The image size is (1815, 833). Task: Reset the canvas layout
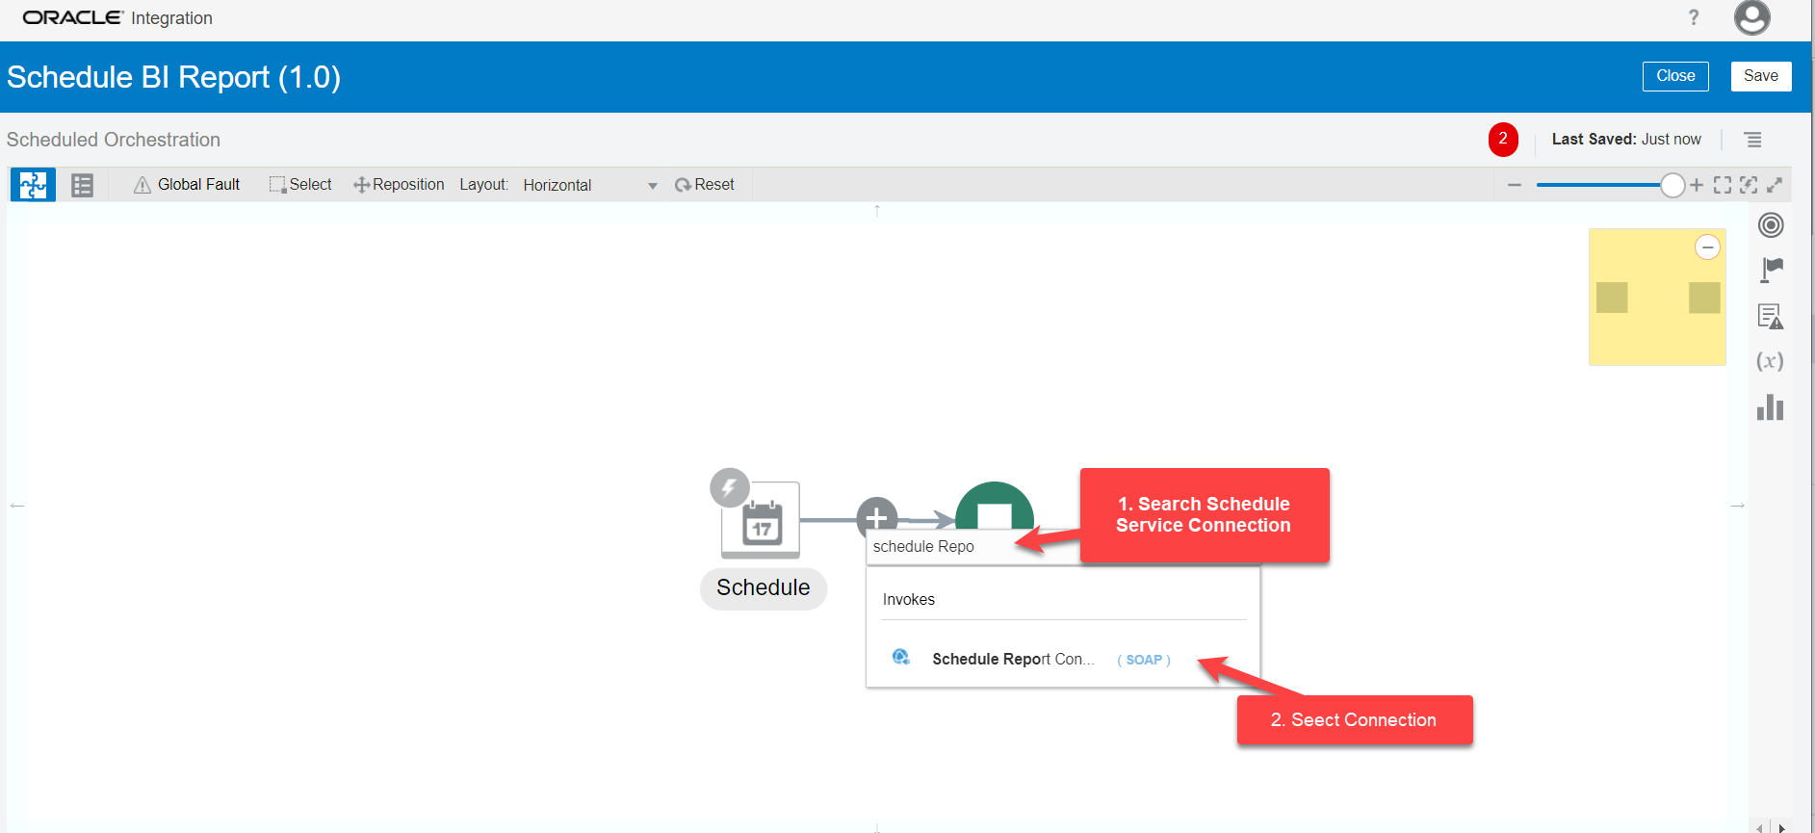click(705, 185)
